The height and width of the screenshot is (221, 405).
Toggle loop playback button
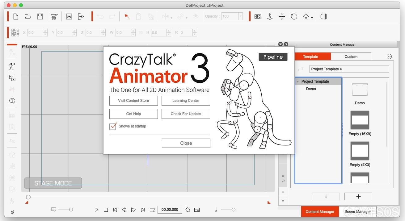click(x=152, y=210)
